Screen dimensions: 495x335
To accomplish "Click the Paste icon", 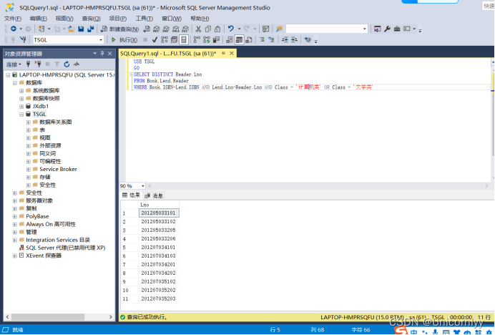I will click(217, 29).
